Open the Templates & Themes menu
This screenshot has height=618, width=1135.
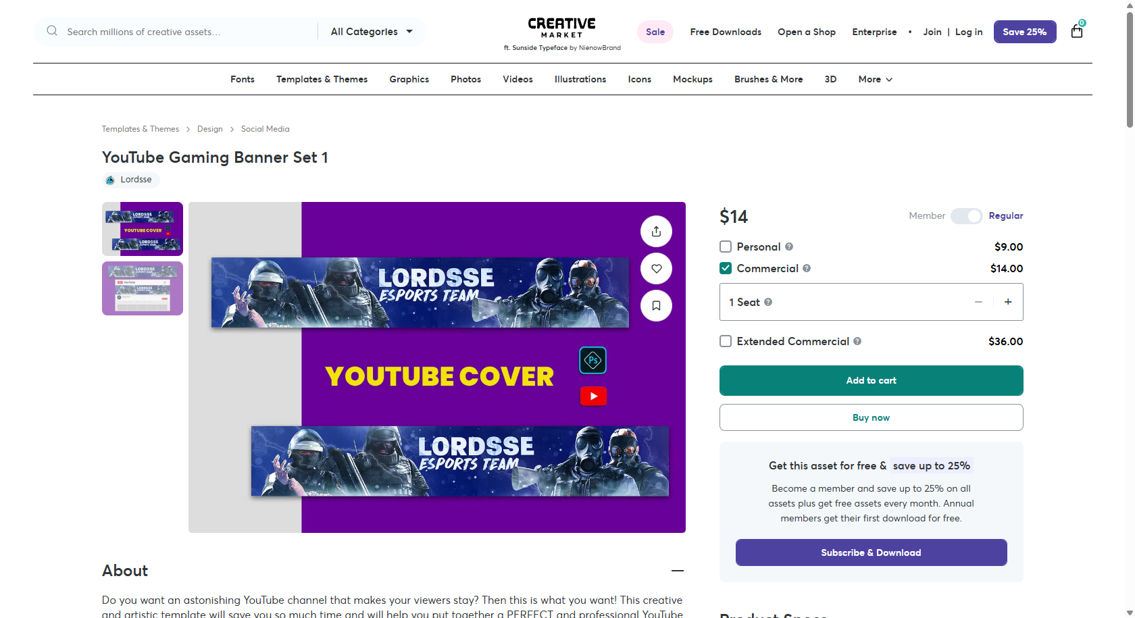coord(322,79)
